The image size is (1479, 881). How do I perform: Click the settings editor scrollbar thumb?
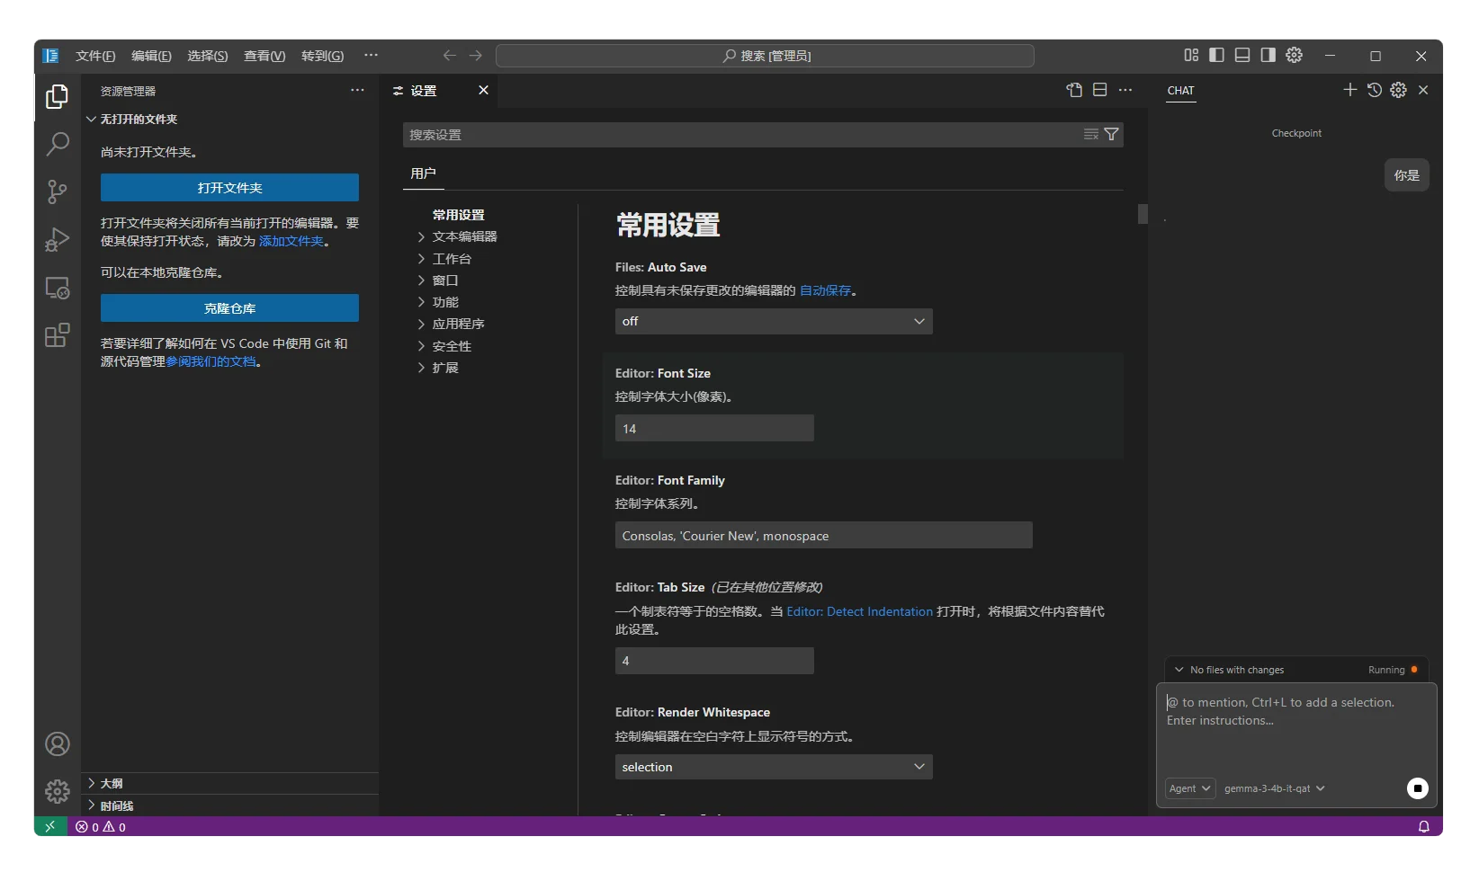pyautogui.click(x=1143, y=214)
